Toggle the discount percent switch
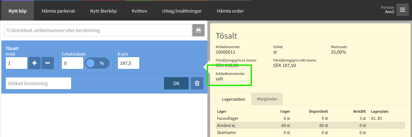This screenshot has height=137, width=412. coord(97,63)
